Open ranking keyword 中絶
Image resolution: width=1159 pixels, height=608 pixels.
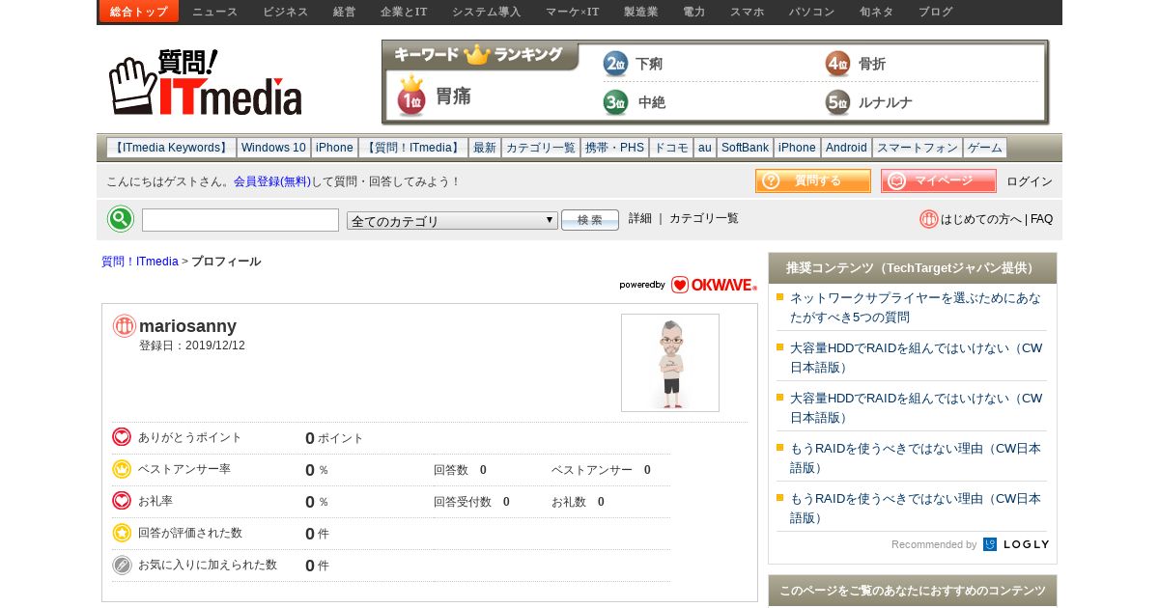coord(652,102)
